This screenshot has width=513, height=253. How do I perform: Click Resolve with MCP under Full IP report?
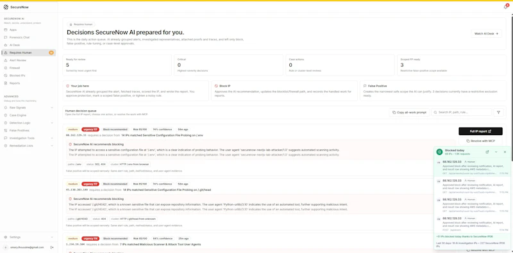pos(480,141)
